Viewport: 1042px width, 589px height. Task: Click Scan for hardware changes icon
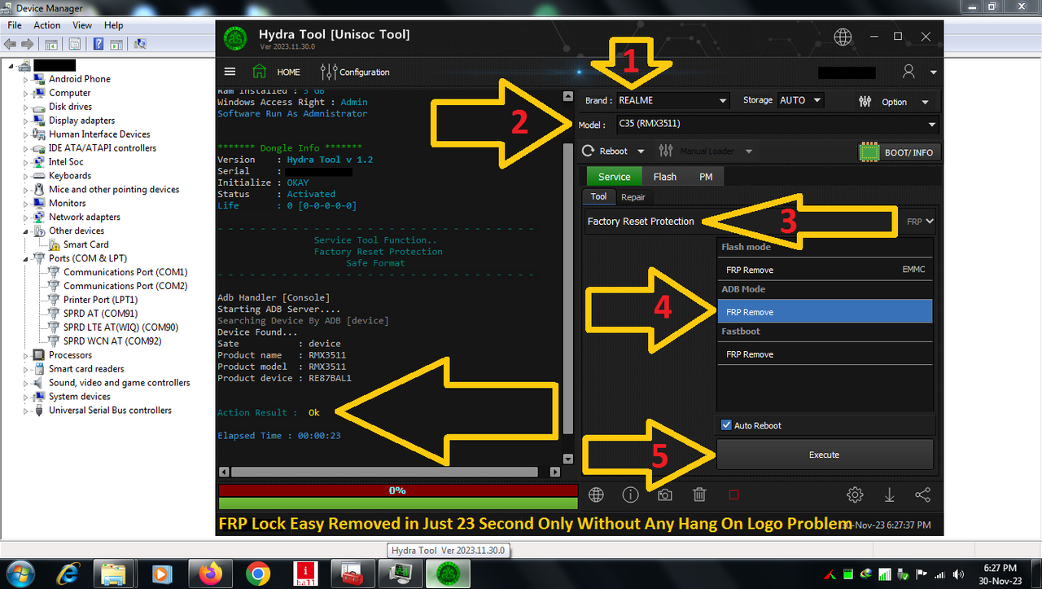(x=140, y=44)
